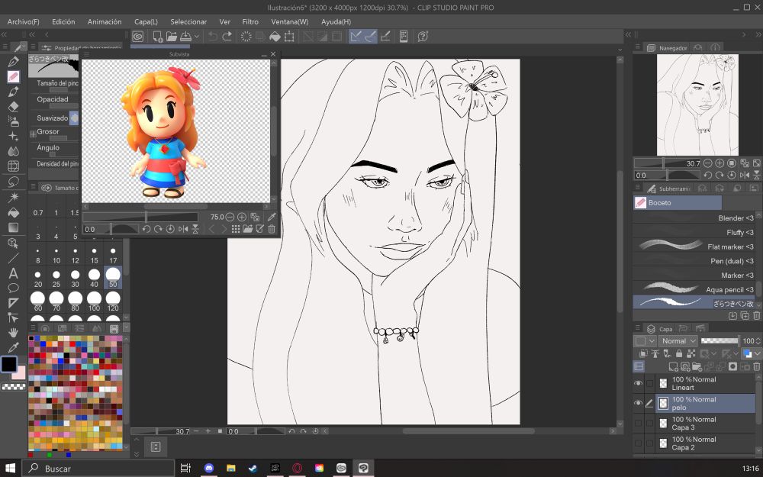This screenshot has height=477, width=763.
Task: Switch to the Navegador tab
Action: point(667,47)
